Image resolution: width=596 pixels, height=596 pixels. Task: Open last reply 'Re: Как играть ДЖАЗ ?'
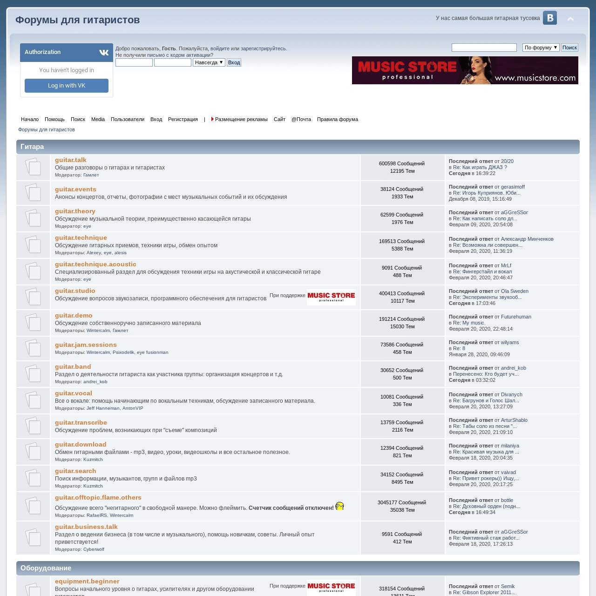click(480, 167)
